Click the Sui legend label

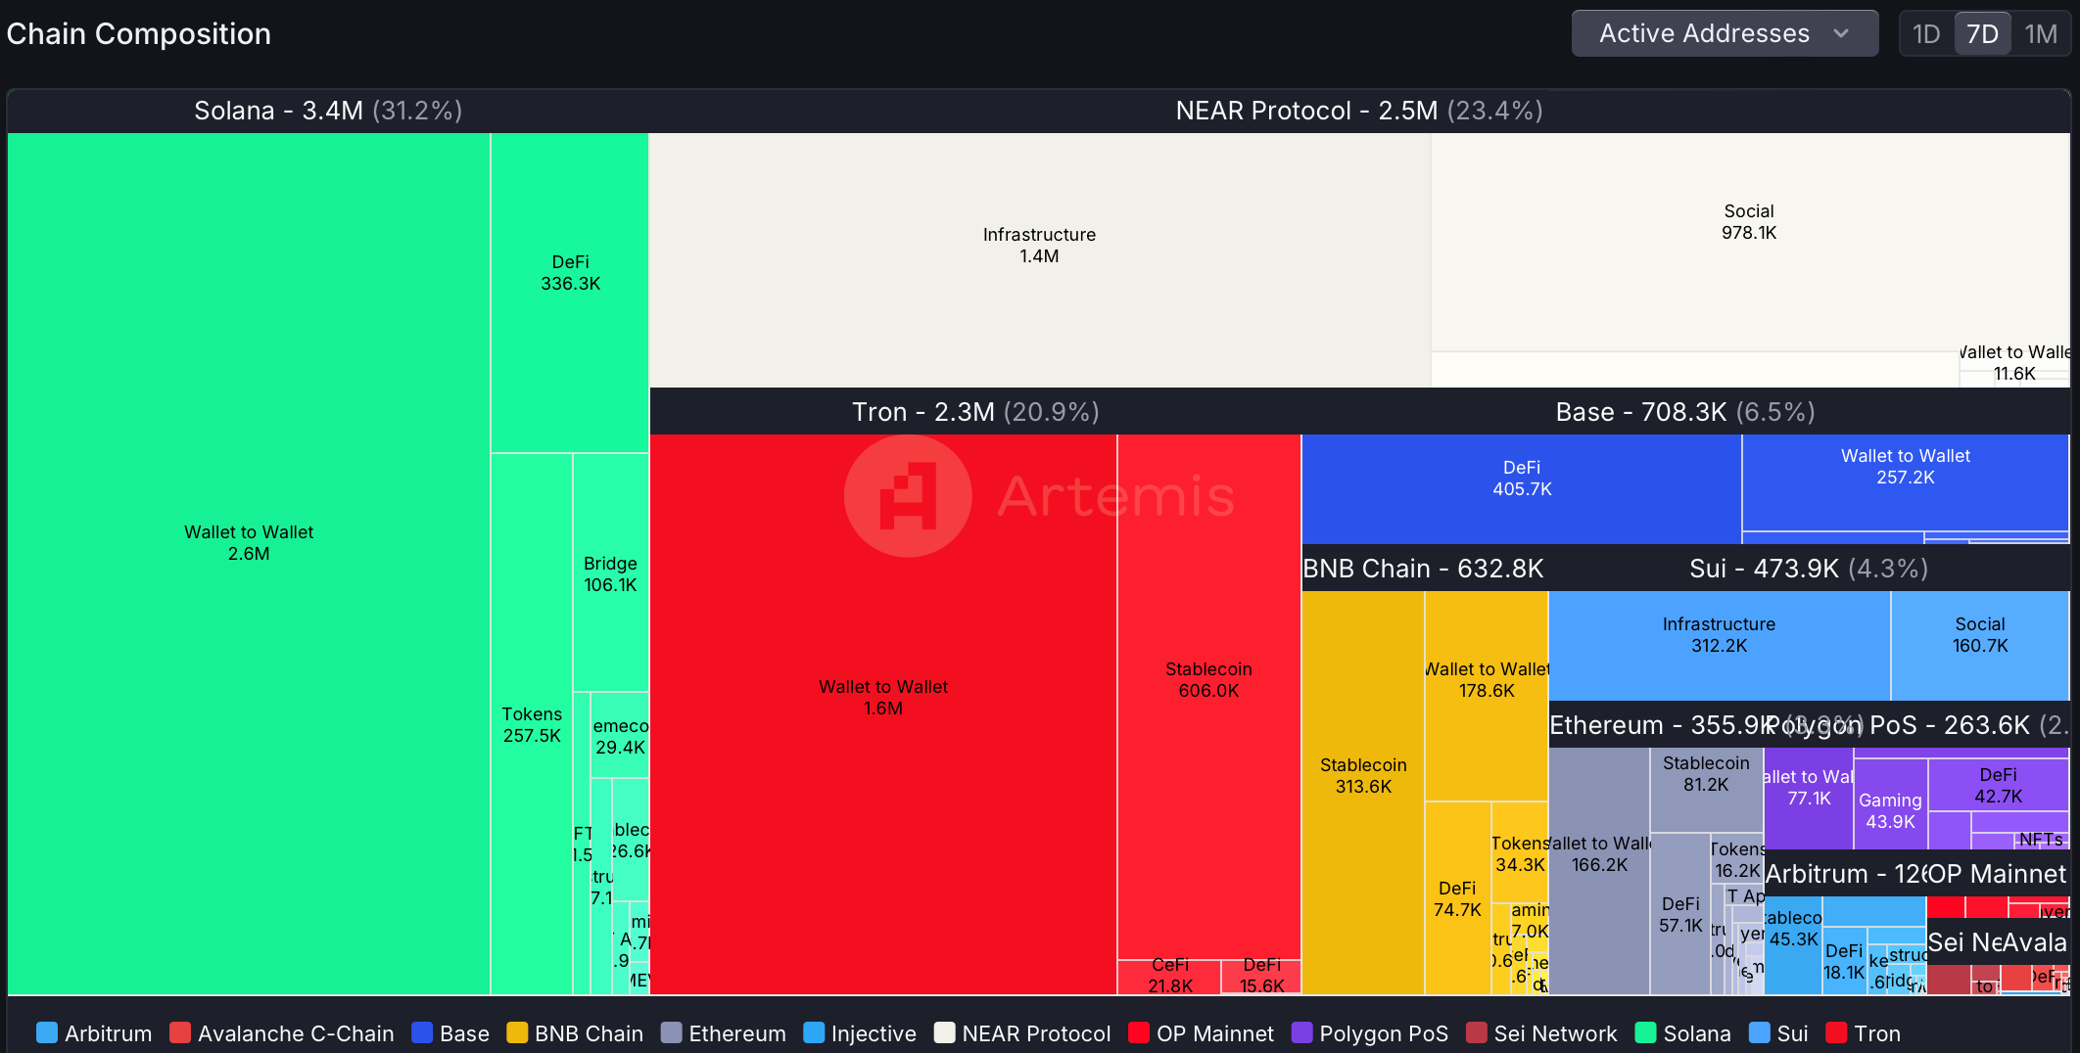click(1792, 1033)
